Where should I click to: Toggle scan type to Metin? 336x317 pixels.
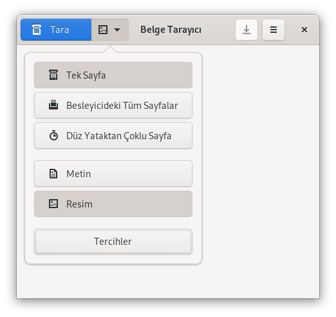tap(113, 174)
